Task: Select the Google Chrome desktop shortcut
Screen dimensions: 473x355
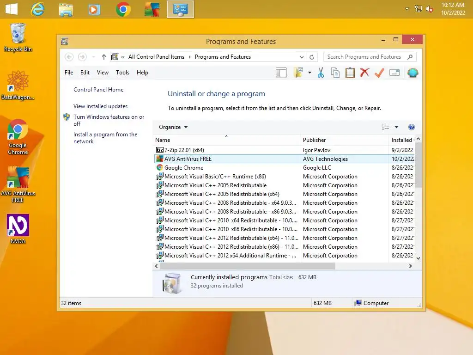Action: (18, 137)
